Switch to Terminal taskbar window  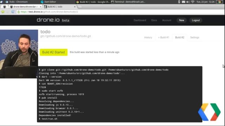coord(128,2)
